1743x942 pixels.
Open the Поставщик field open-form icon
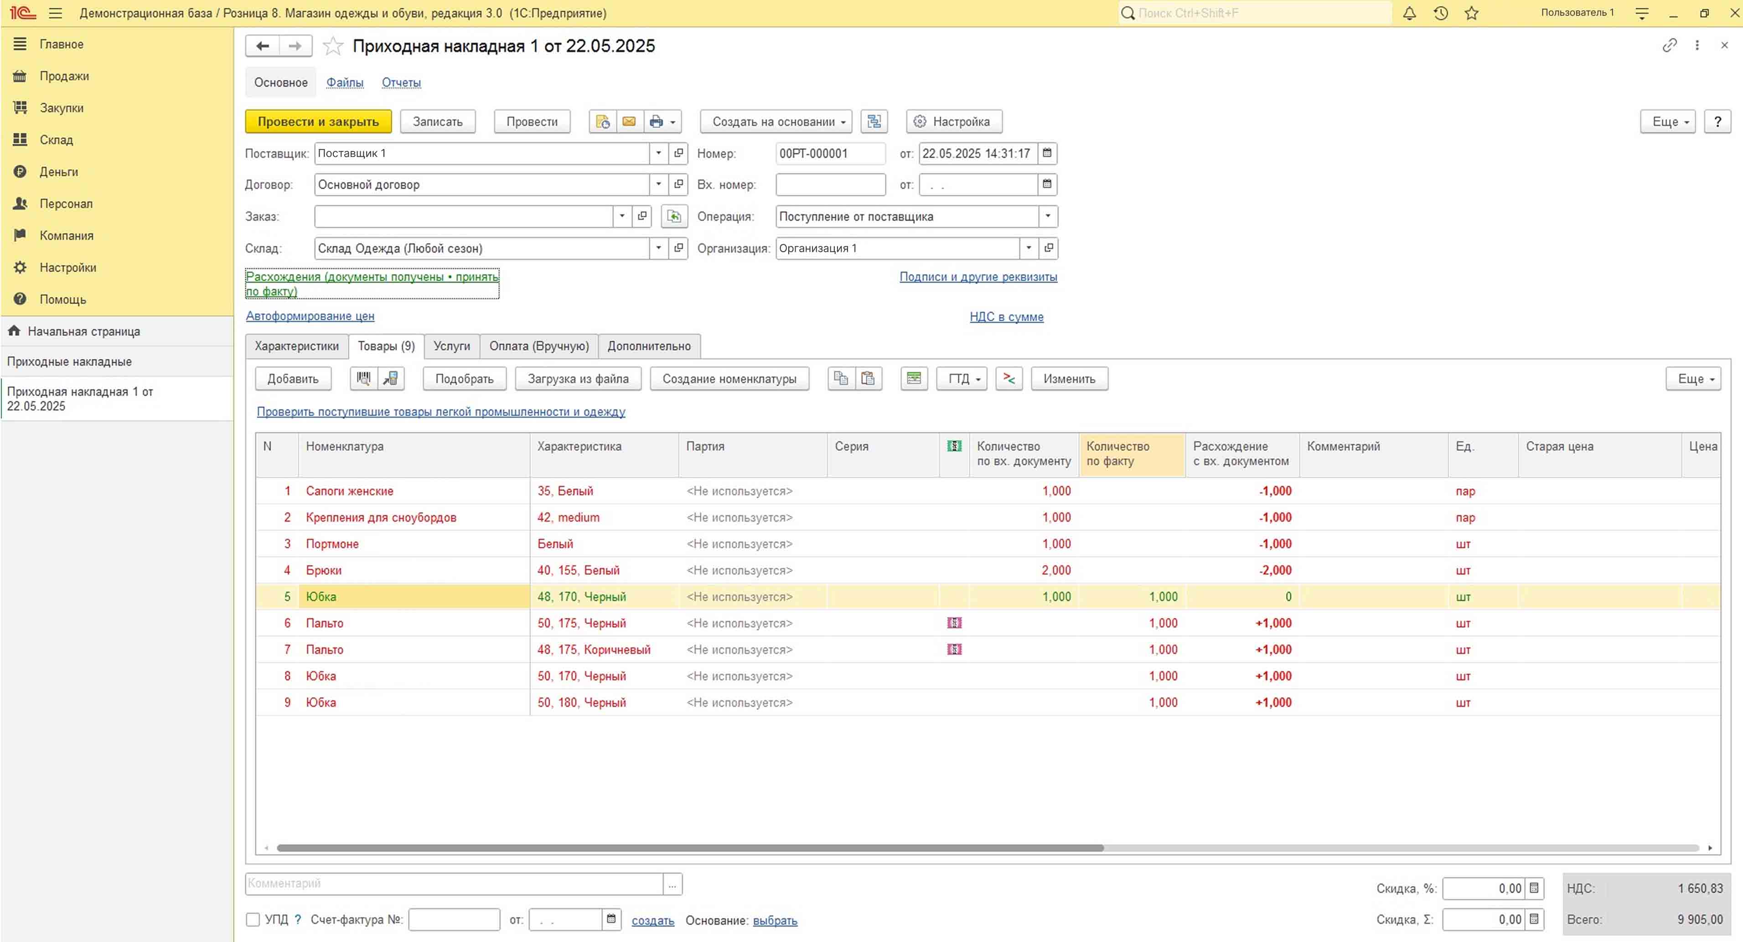679,154
